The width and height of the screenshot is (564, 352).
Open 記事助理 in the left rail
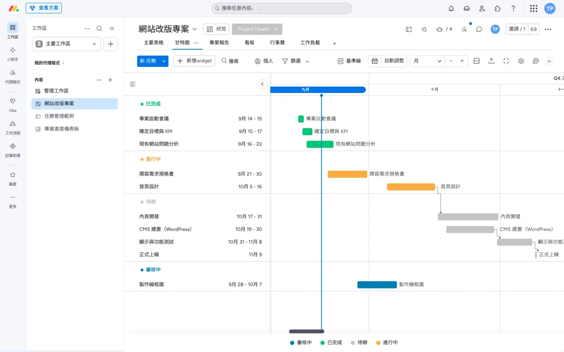(13, 150)
